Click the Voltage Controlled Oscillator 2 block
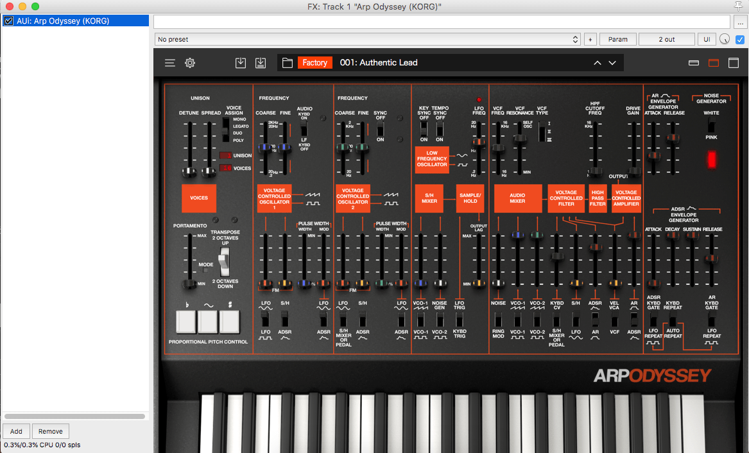 click(353, 198)
